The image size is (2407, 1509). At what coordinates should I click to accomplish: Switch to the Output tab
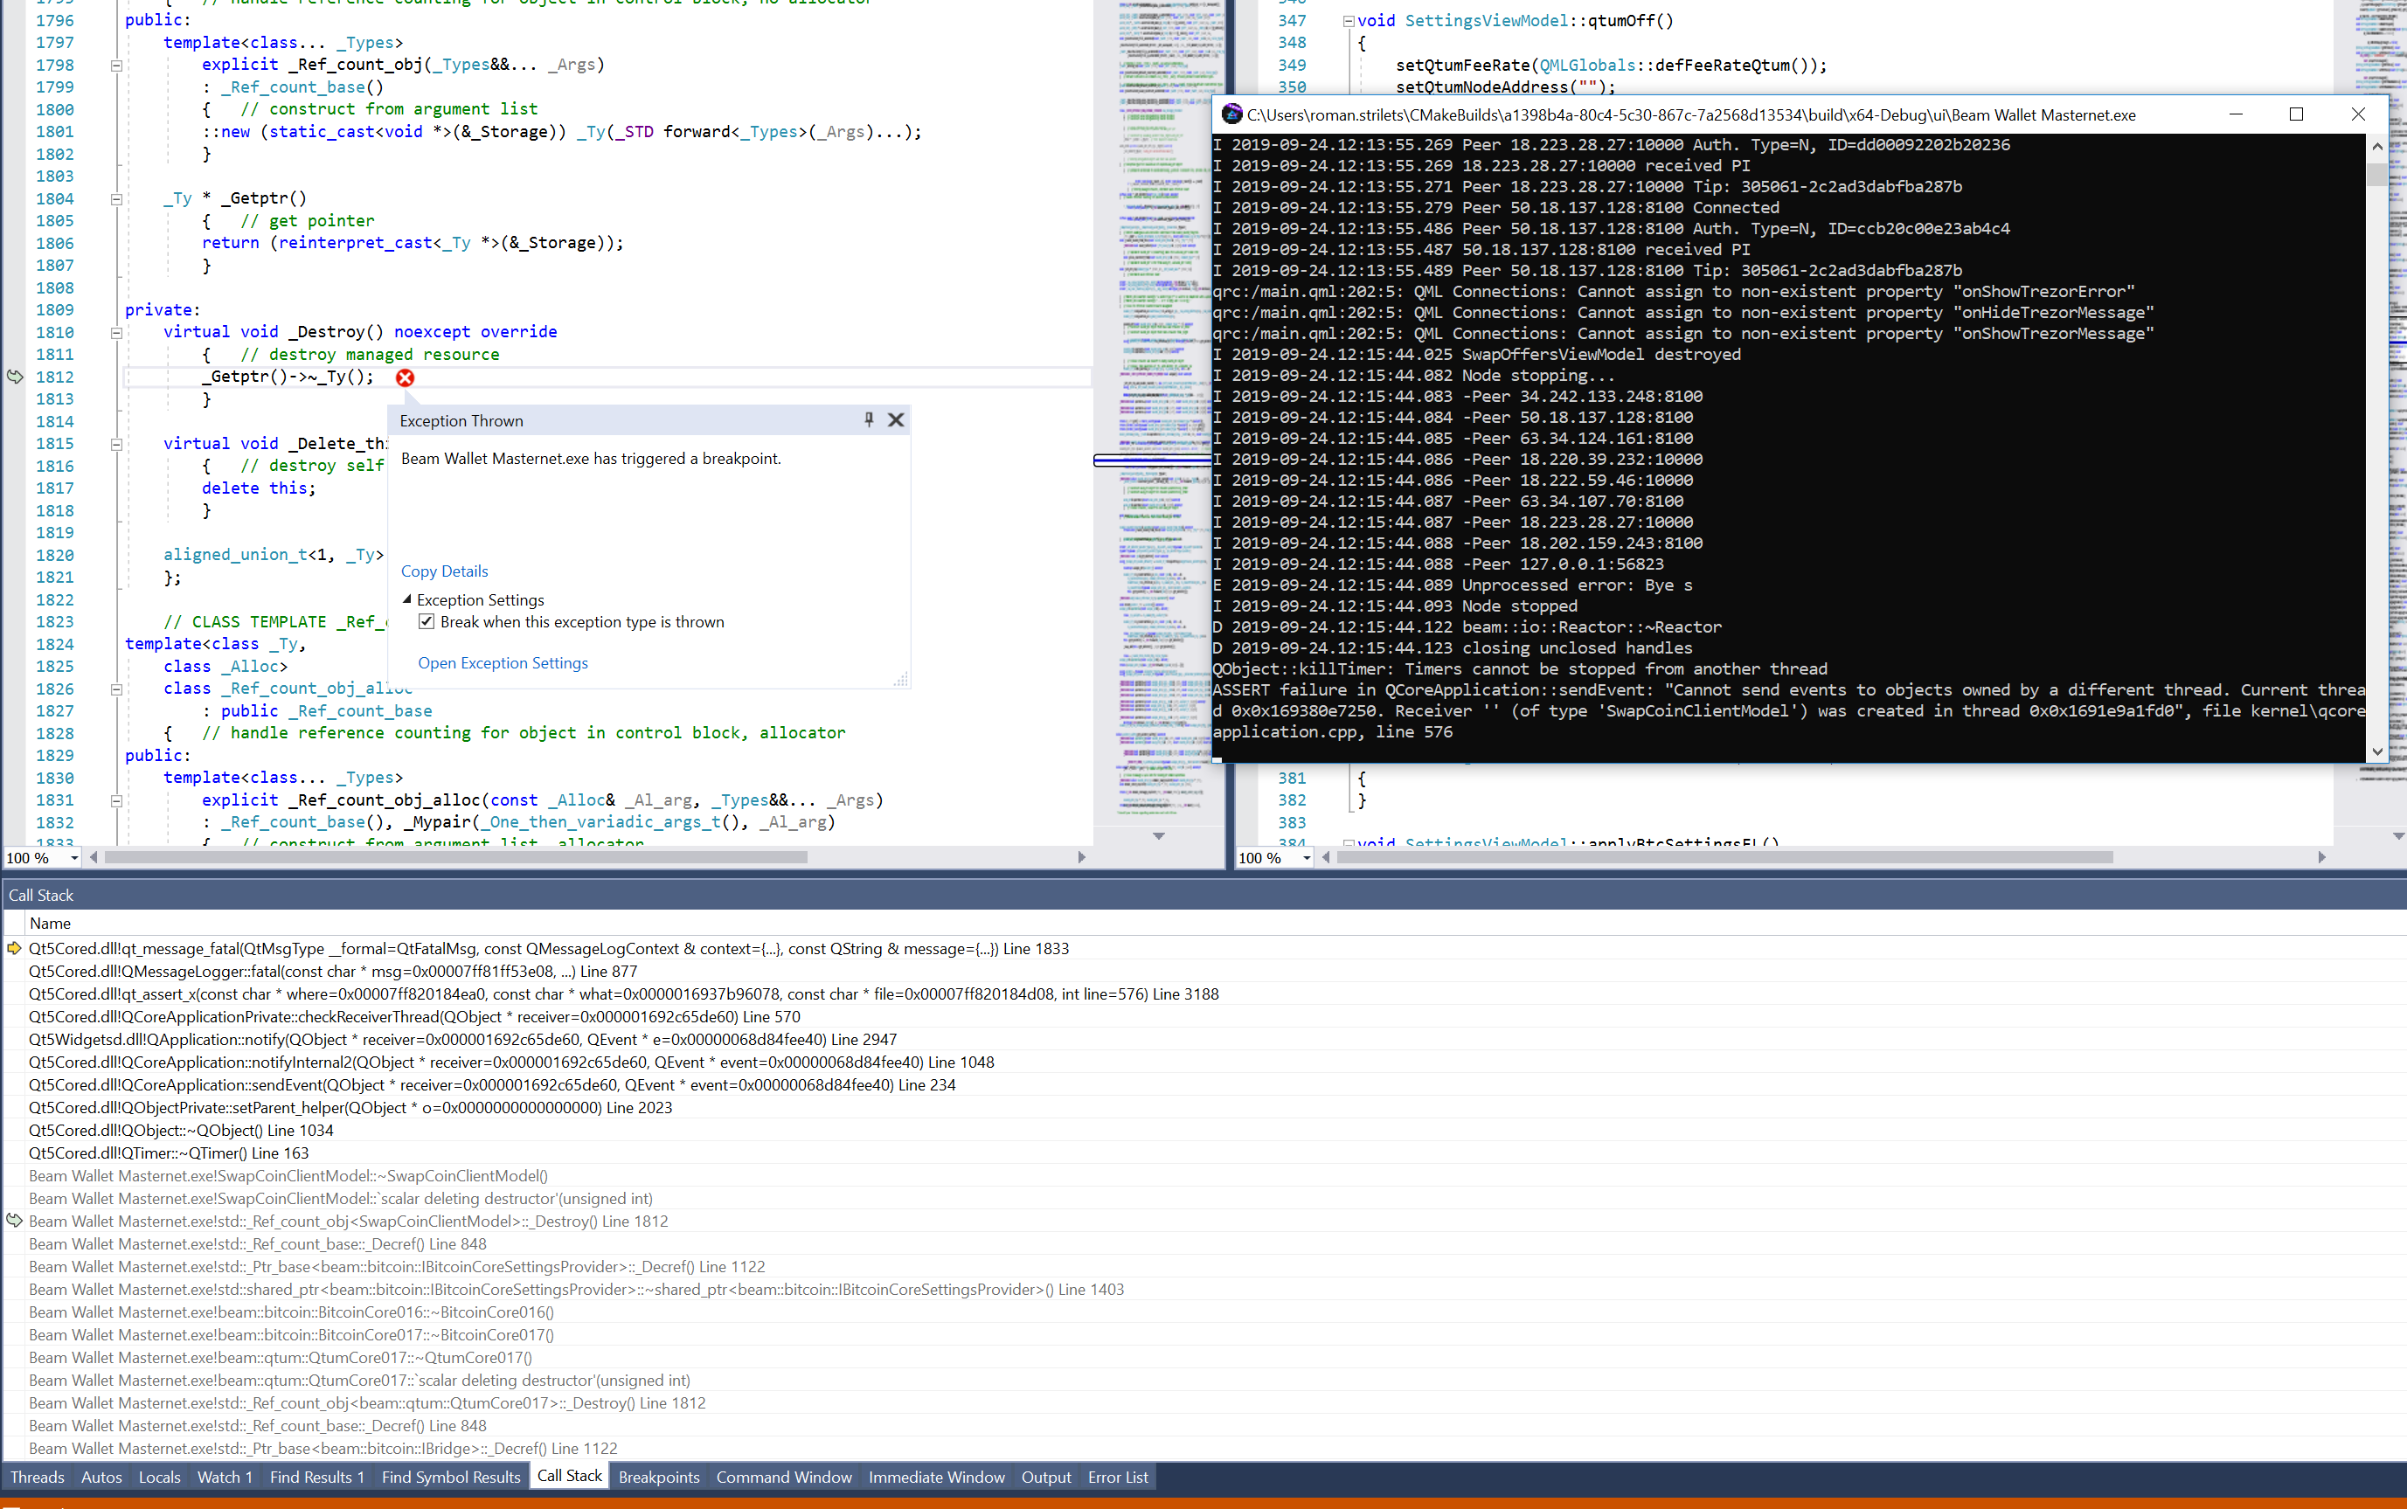[x=1045, y=1476]
